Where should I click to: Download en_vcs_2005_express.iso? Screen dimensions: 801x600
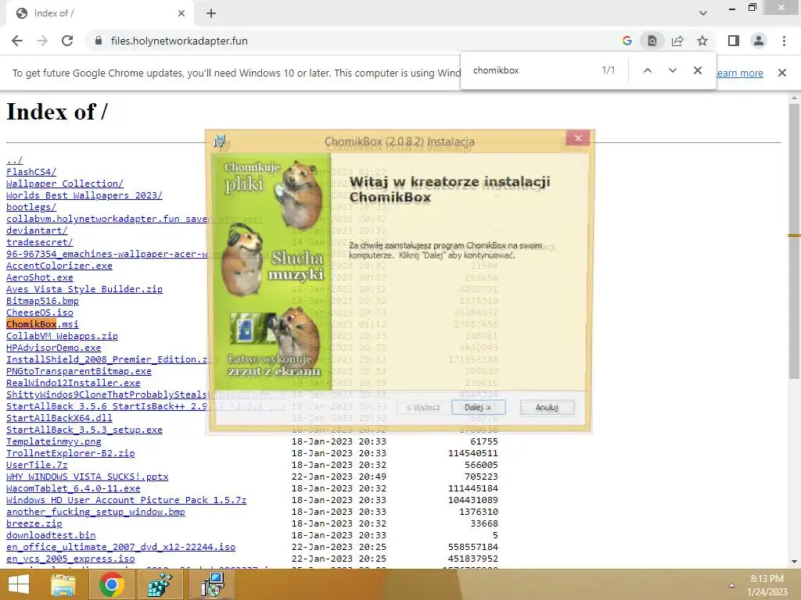pyautogui.click(x=70, y=559)
